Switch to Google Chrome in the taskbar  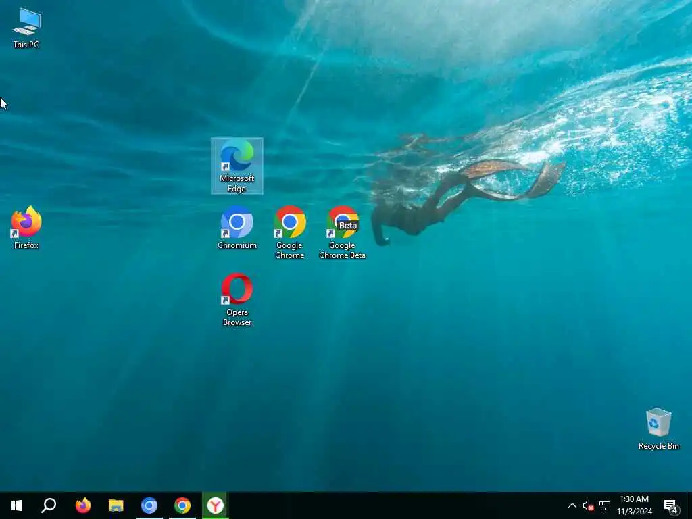[x=182, y=505]
